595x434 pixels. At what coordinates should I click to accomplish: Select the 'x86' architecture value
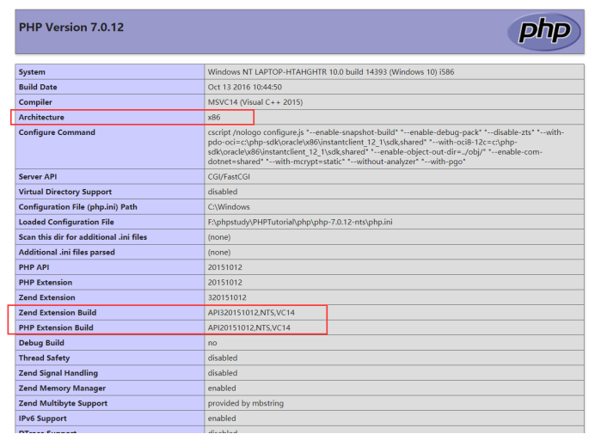pyautogui.click(x=214, y=117)
